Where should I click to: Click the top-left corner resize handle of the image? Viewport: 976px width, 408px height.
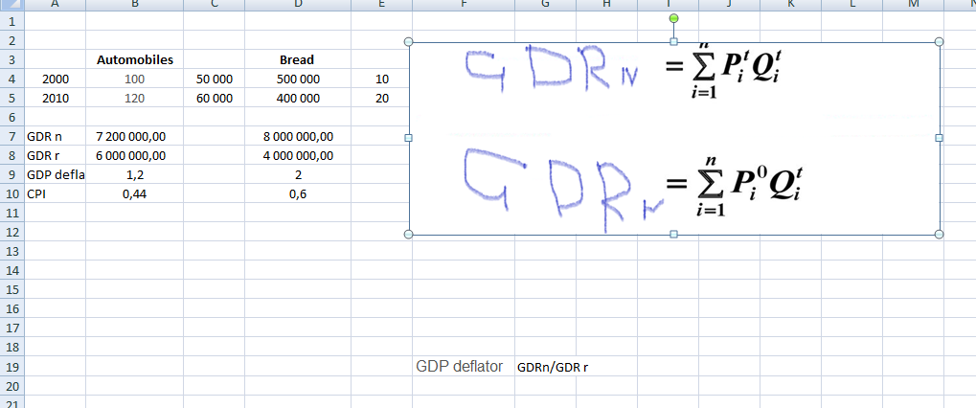point(410,42)
